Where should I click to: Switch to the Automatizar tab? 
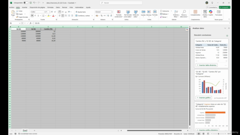click(79, 7)
